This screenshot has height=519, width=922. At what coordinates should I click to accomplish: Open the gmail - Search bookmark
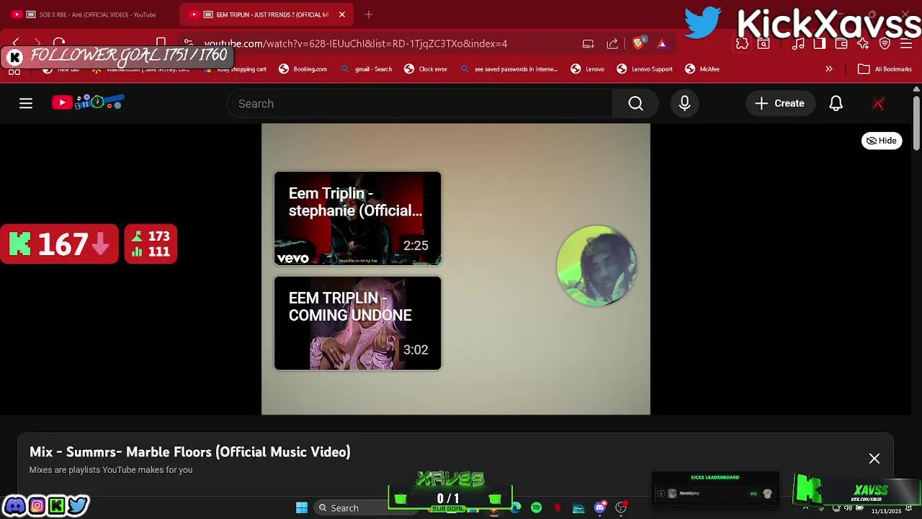tap(366, 69)
